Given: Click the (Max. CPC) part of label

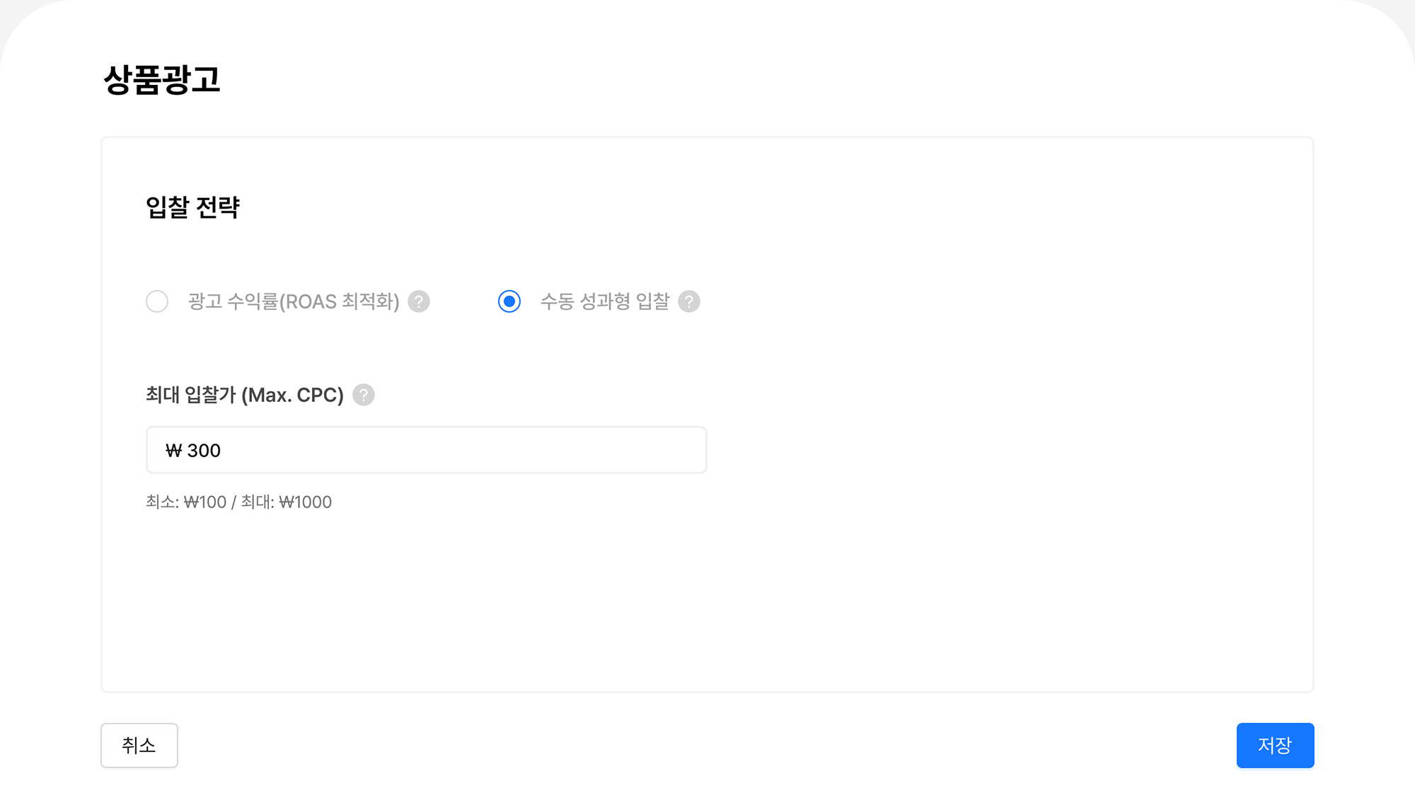Looking at the screenshot, I should click(x=292, y=395).
